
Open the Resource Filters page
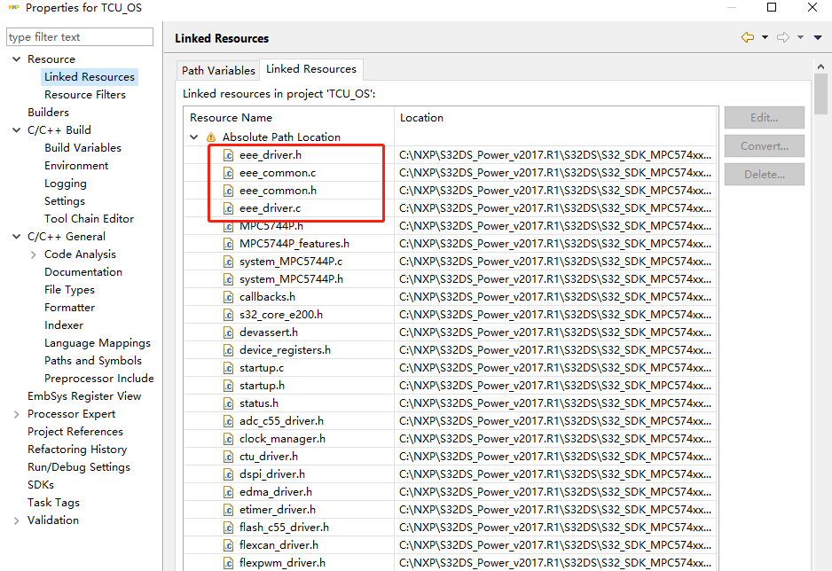pos(85,94)
